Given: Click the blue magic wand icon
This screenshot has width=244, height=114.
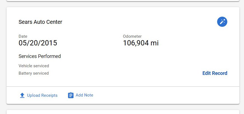Looking at the screenshot, I should [x=222, y=22].
